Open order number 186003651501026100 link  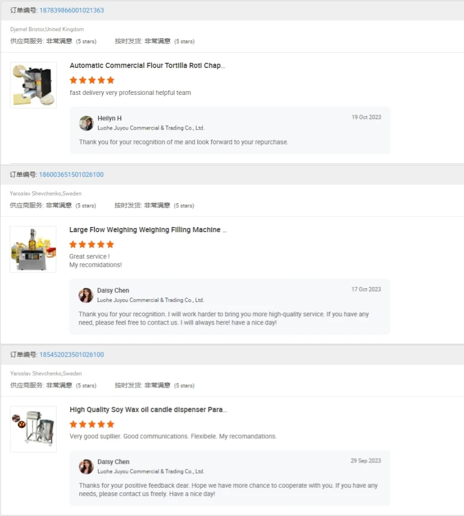[71, 174]
